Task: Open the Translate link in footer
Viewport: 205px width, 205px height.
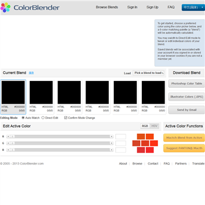Action: click(x=198, y=163)
